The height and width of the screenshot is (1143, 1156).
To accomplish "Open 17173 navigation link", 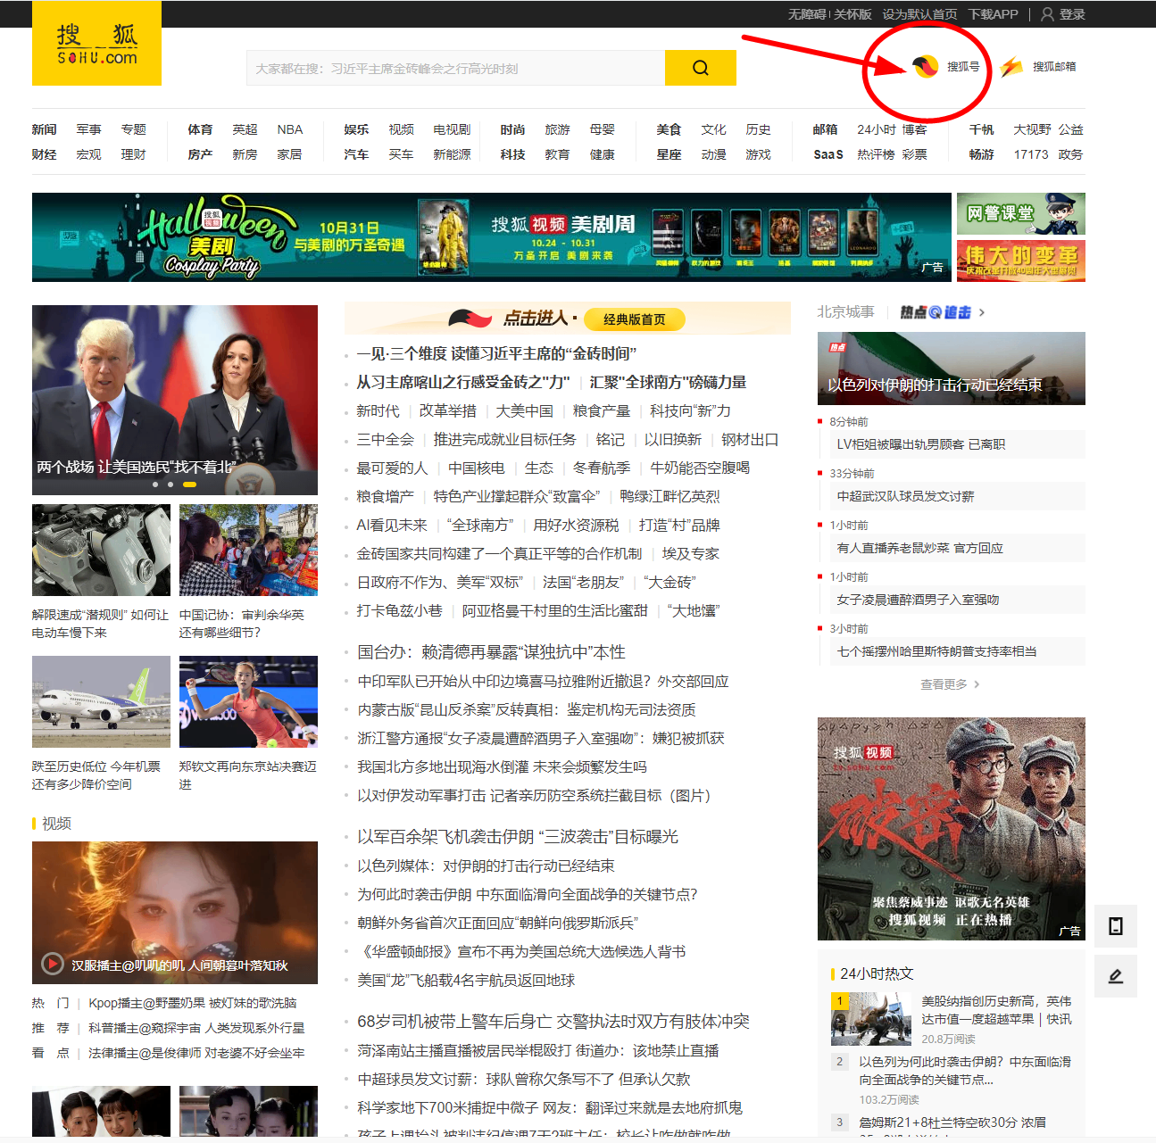I will pos(1031,154).
